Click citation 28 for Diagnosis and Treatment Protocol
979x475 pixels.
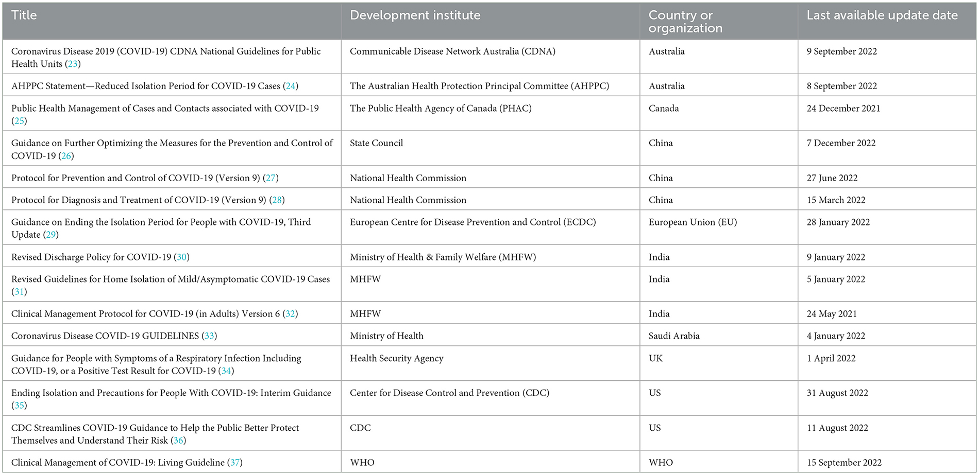277,200
